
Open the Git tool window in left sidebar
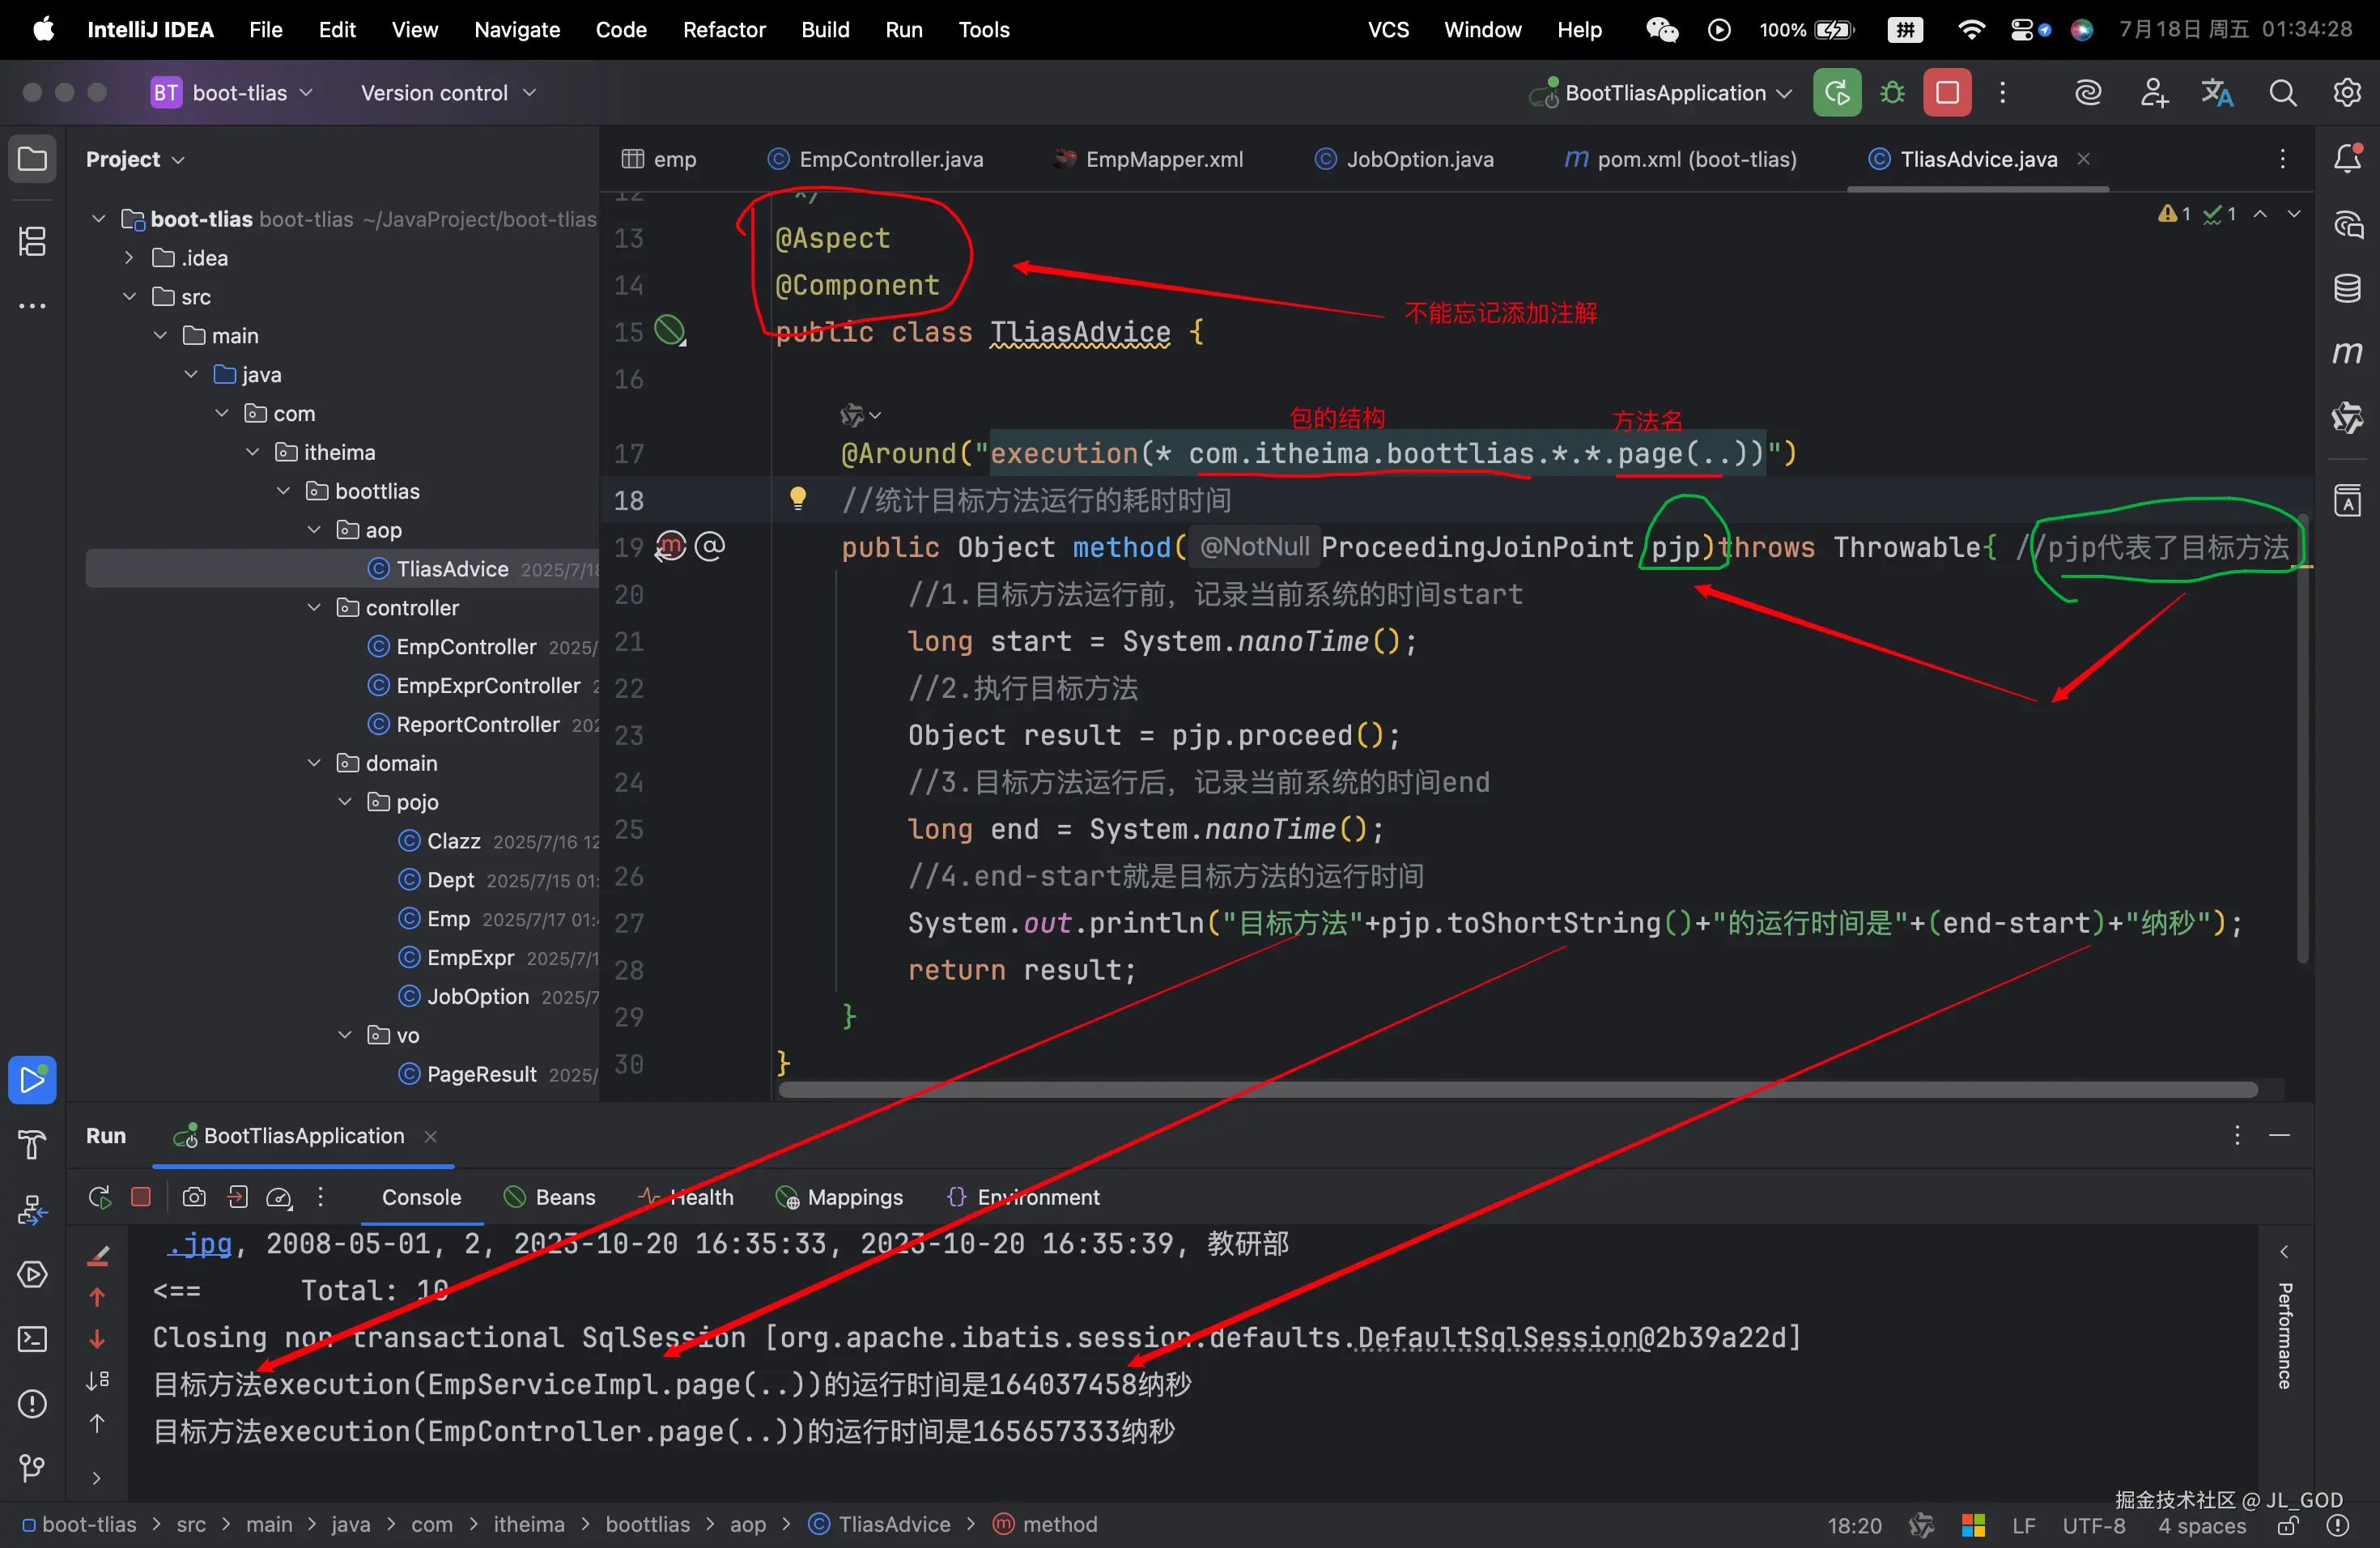32,1467
